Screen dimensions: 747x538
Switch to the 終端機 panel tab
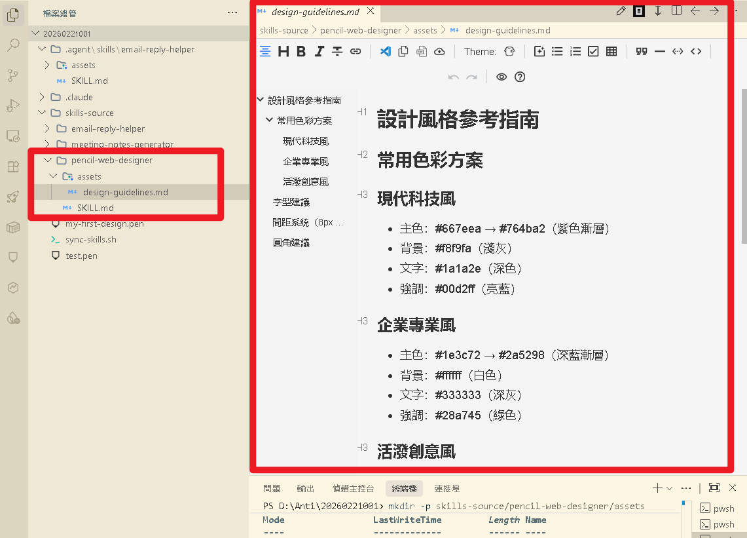(x=404, y=488)
